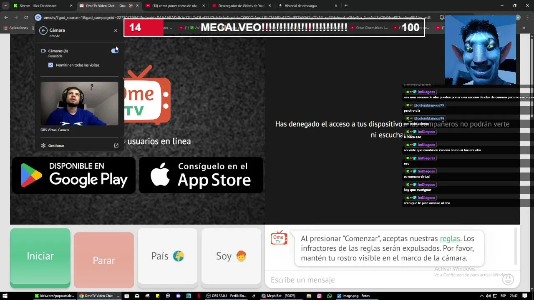Screen dimensions: 534x300
Task: Close the Historial de descargas tab
Action: pos(336,6)
